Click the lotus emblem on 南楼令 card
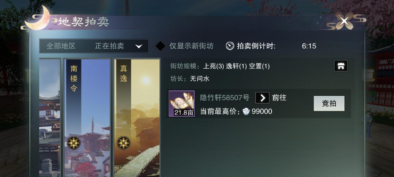Screen dimensions: 394x177 coord(74,143)
